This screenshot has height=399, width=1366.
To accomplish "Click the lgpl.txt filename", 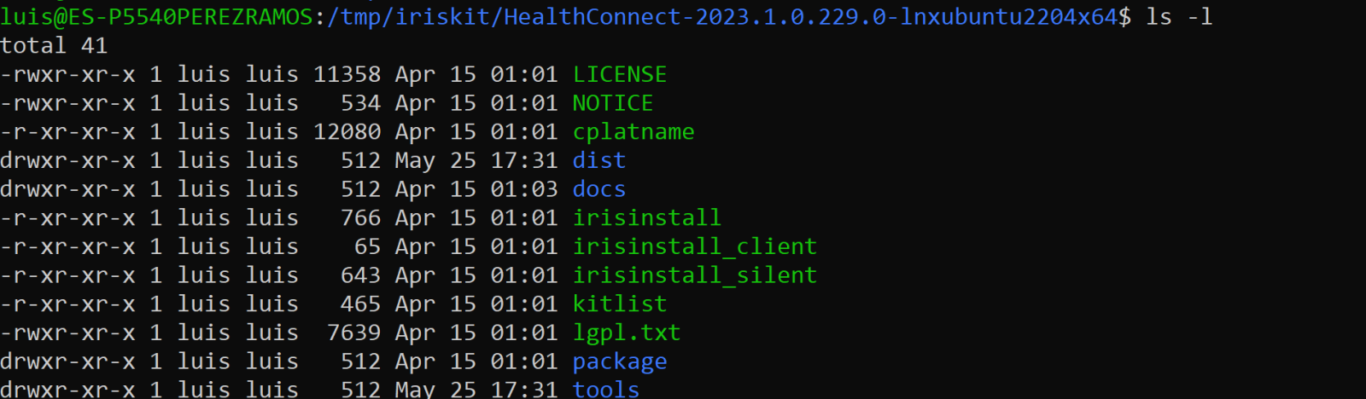I will tap(626, 332).
